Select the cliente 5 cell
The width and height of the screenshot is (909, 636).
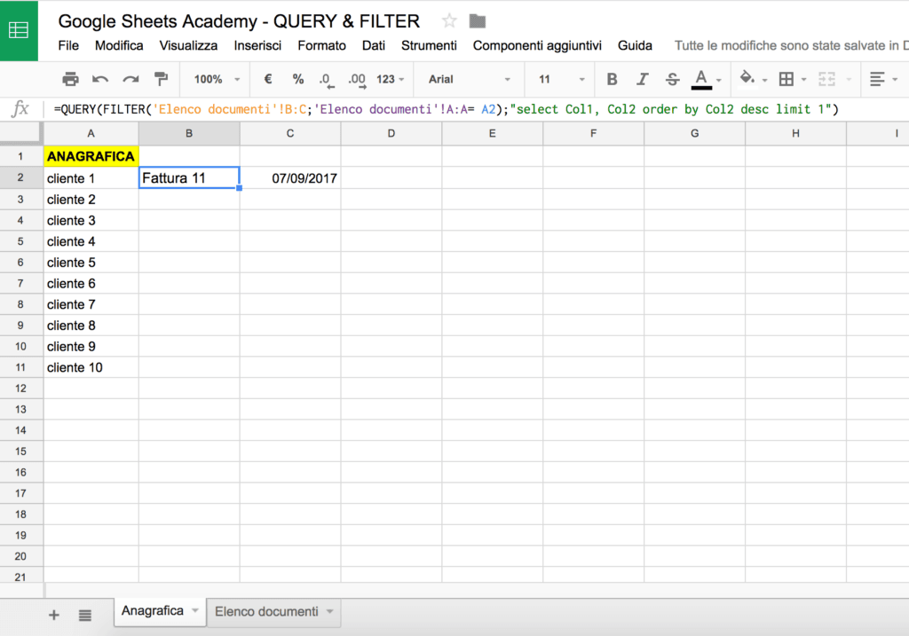tap(91, 262)
